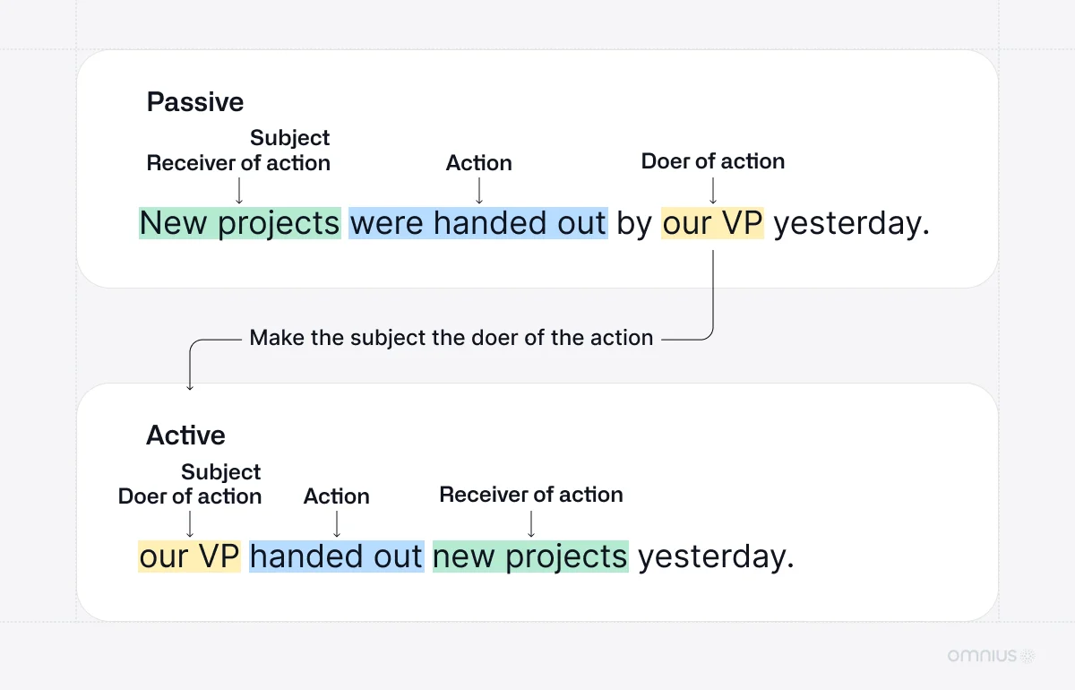The height and width of the screenshot is (690, 1075).
Task: Click the arrow under passive 'Doer of action'
Action: [x=713, y=191]
